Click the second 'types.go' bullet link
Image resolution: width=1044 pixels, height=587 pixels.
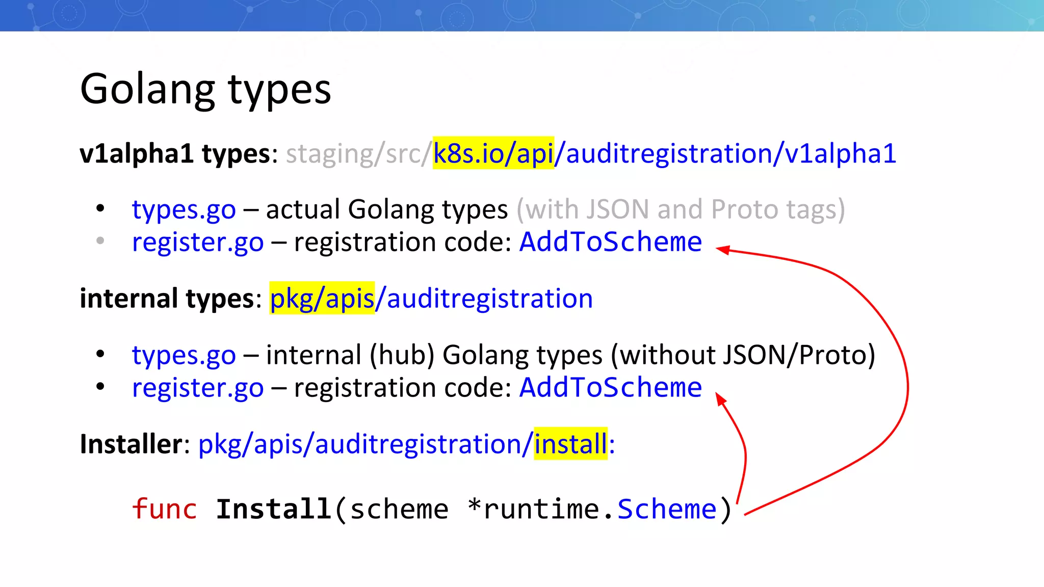pos(184,355)
